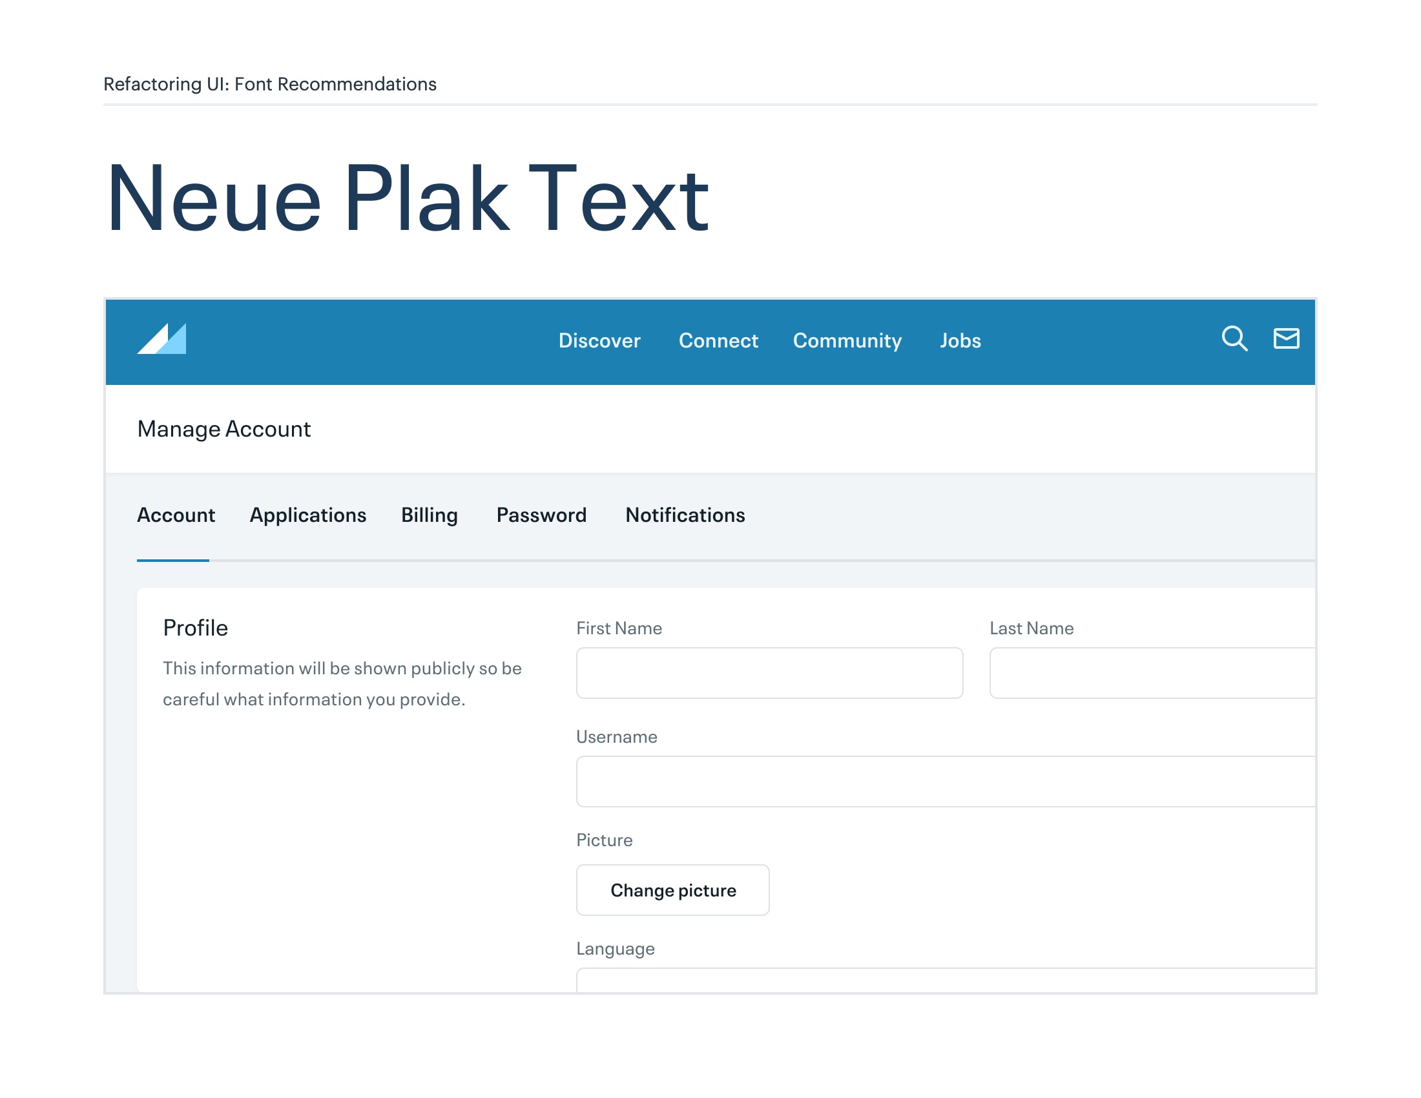Screen dimensions: 1421x1098
Task: Open the Billing tab
Action: coord(429,515)
